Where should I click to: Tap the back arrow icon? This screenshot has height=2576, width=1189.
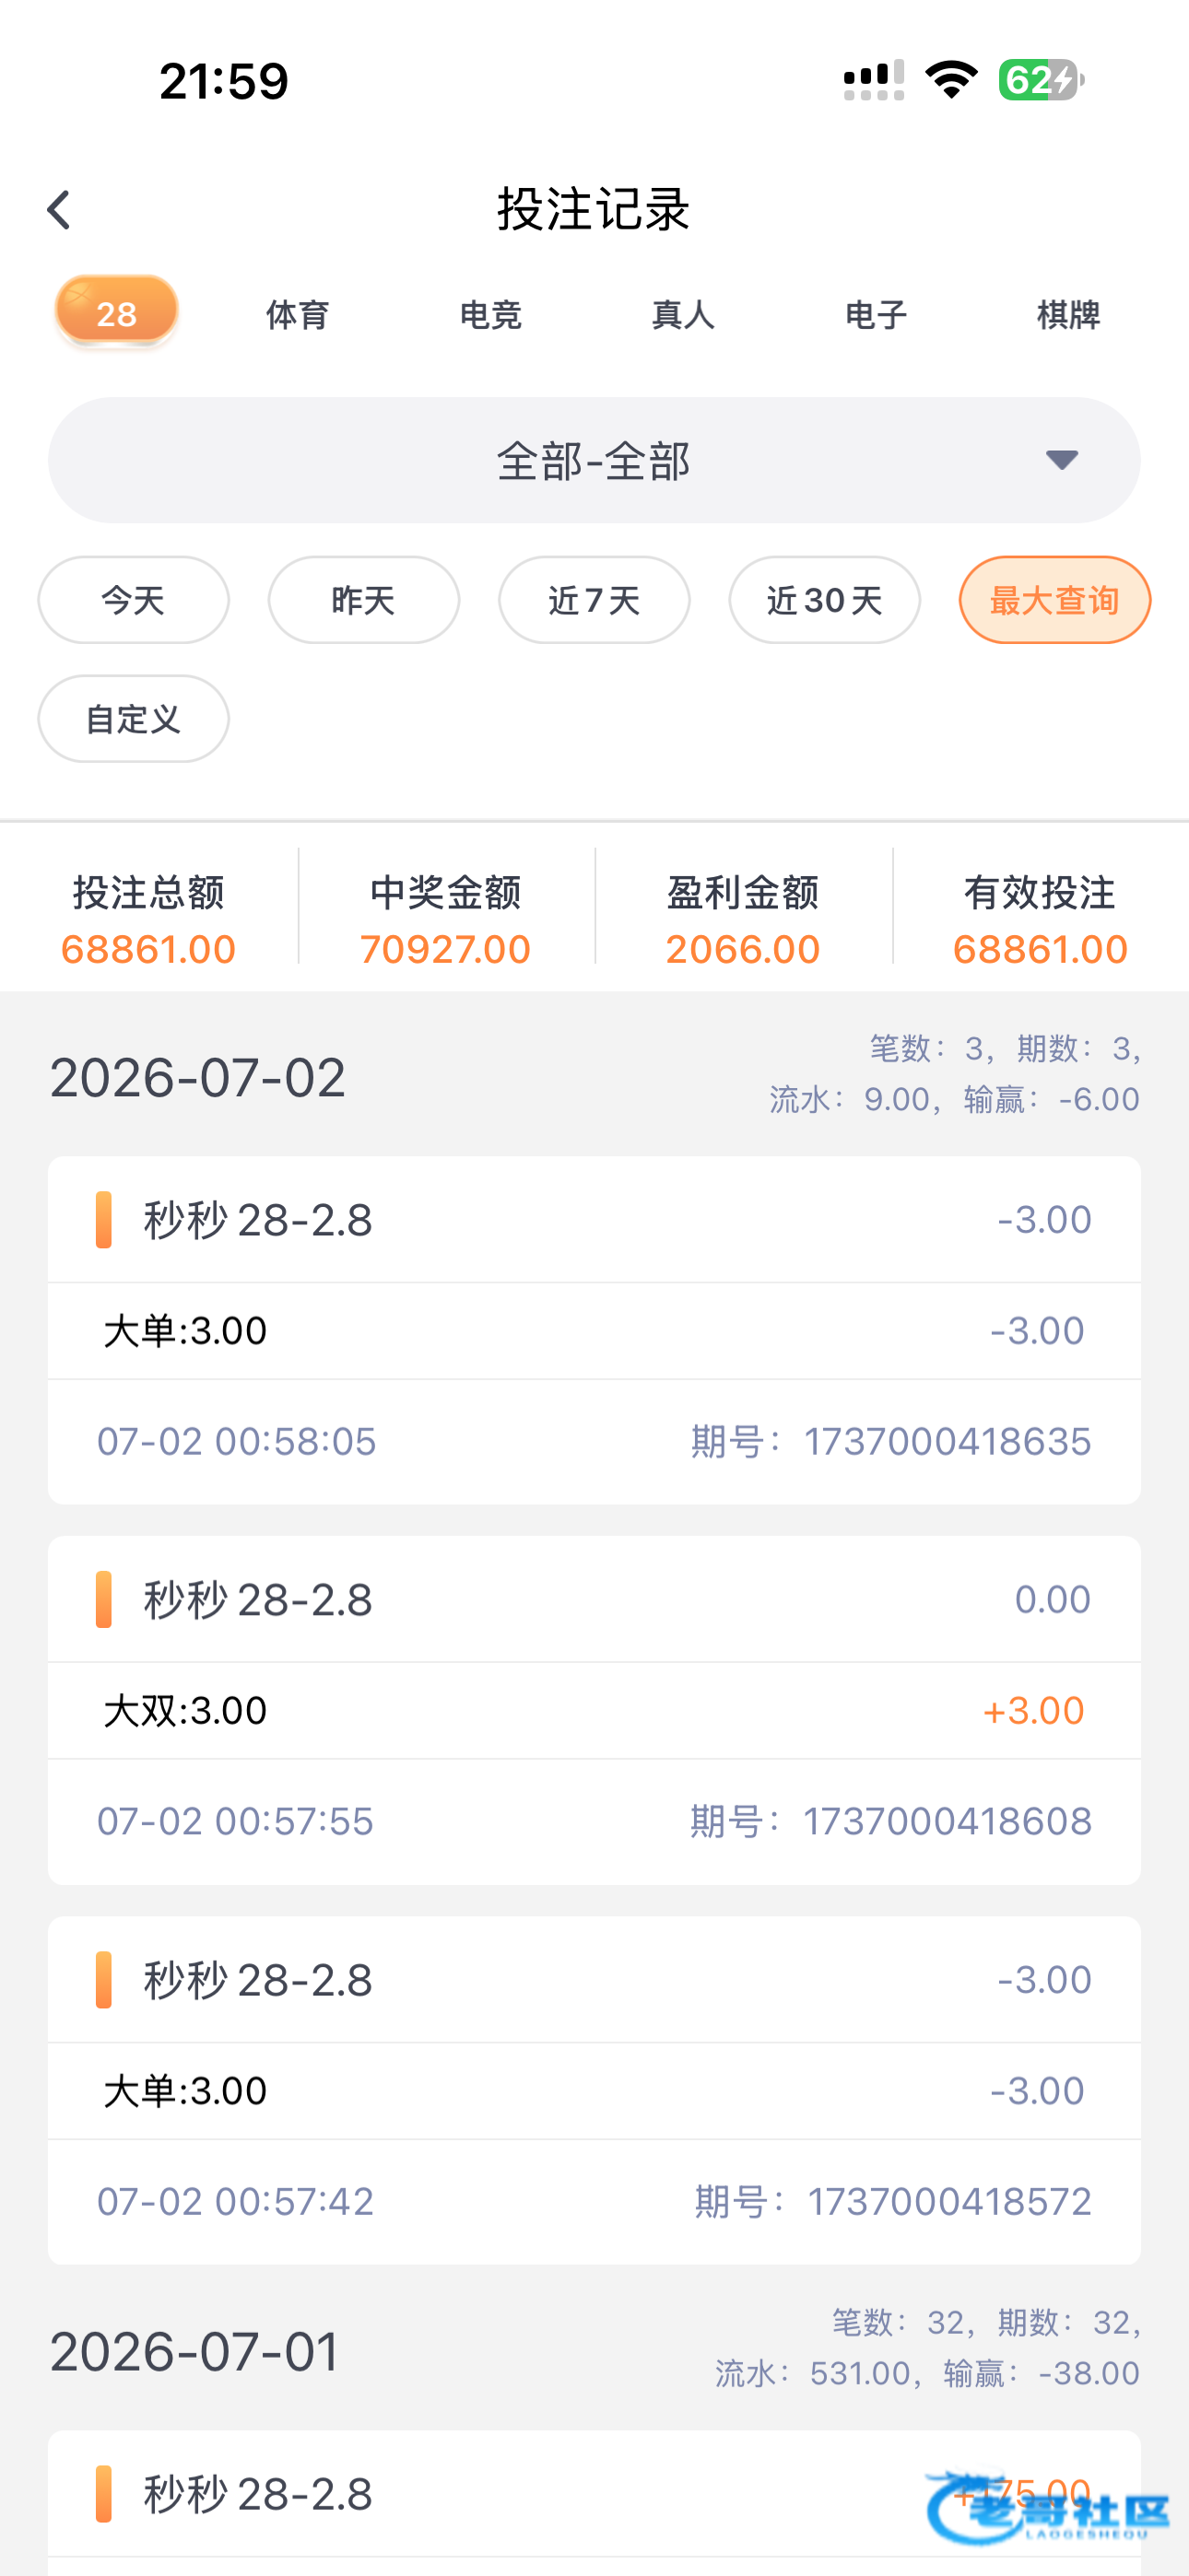pos(59,210)
